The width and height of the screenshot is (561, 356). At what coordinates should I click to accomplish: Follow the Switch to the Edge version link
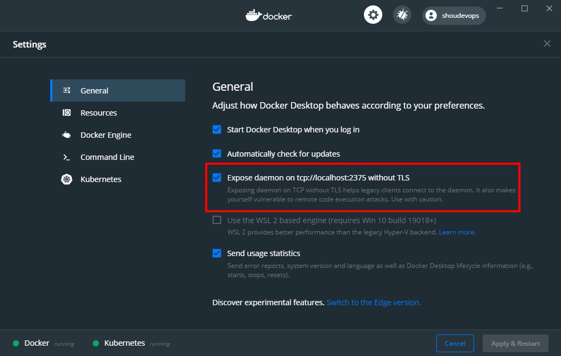pos(374,303)
